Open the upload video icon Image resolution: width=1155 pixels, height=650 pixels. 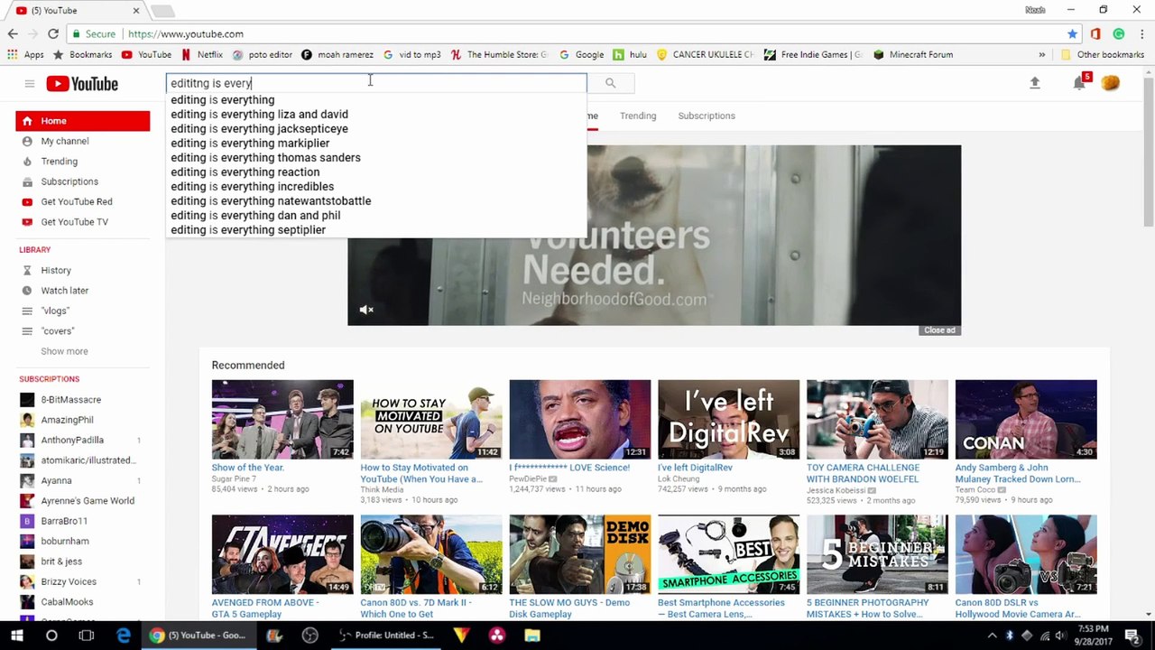(1035, 83)
